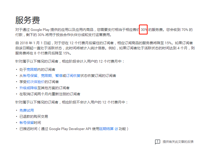Click the 服务费 page heading

[x=27, y=20]
